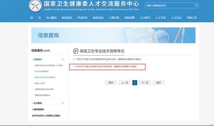Viewport: 214px width, 126px height.
Task: Open the 党建工作 navigation menu
Action: [x=192, y=18]
